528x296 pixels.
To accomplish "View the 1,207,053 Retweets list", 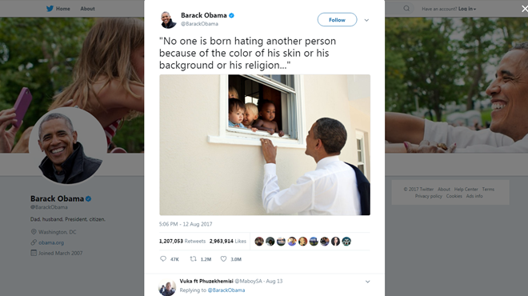I will [x=182, y=241].
